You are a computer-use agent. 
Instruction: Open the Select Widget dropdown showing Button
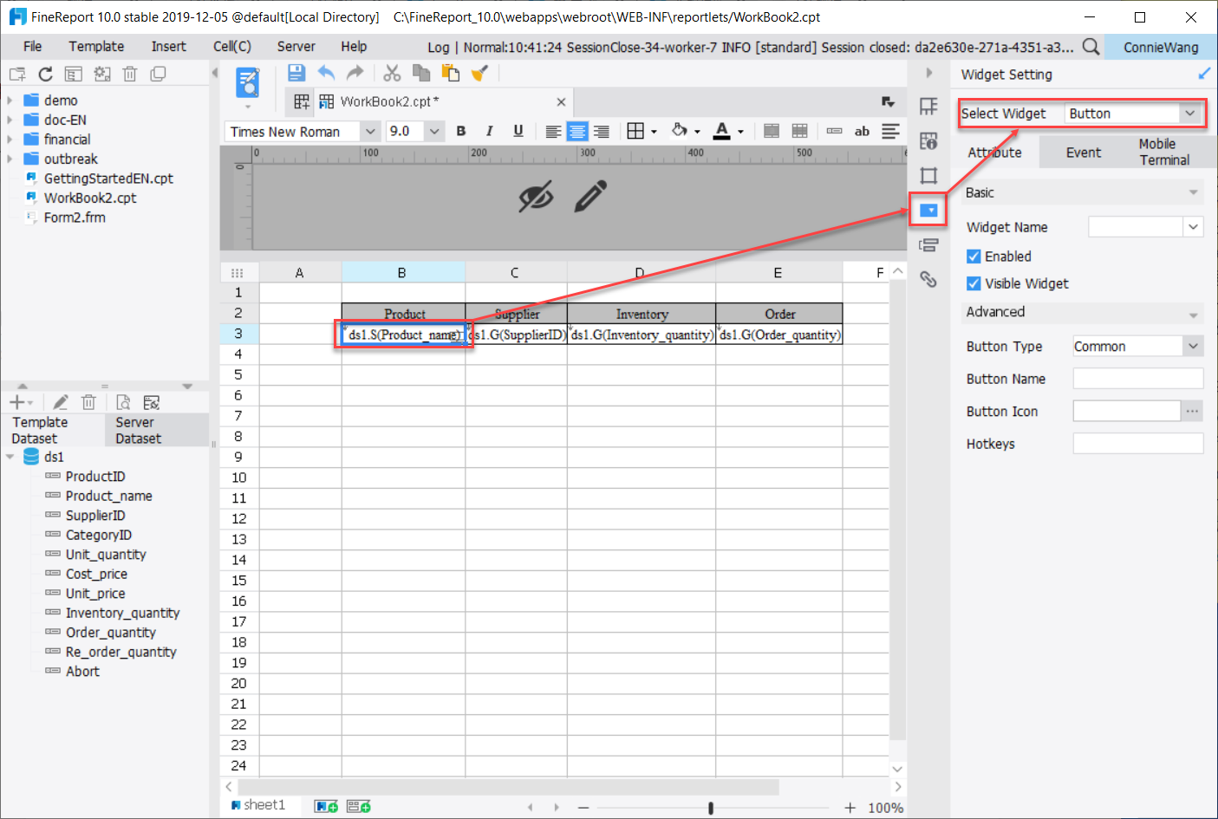[1189, 114]
